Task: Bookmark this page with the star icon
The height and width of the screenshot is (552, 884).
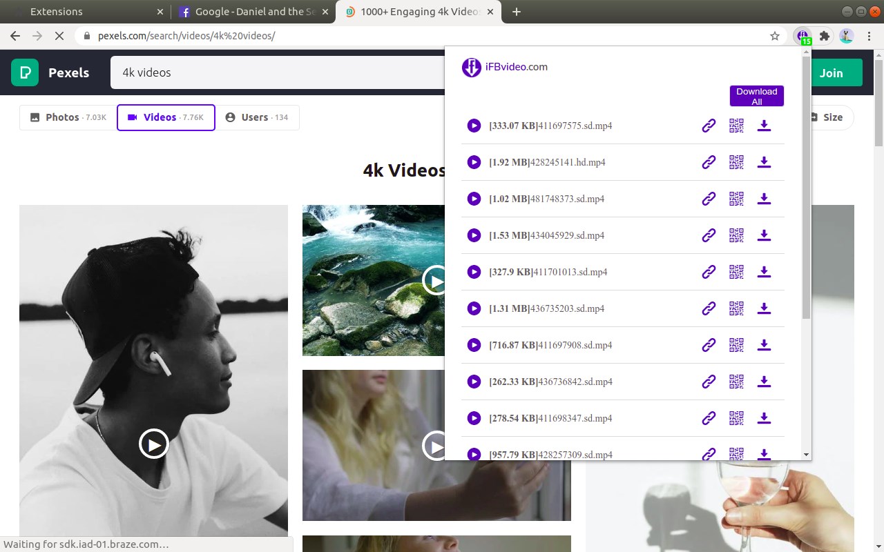Action: [775, 36]
